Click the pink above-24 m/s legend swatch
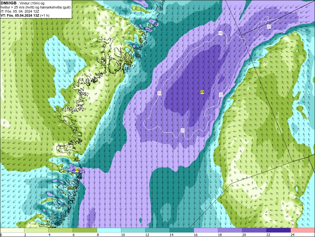This screenshot has height=237, width=315. pyautogui.click(x=303, y=230)
